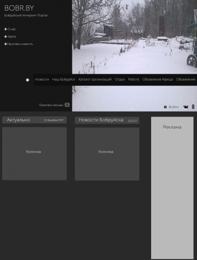Image resolution: width=197 pixels, height=260 pixels.
Task: Open the 'Каталог организаций' menu item
Action: pos(95,80)
